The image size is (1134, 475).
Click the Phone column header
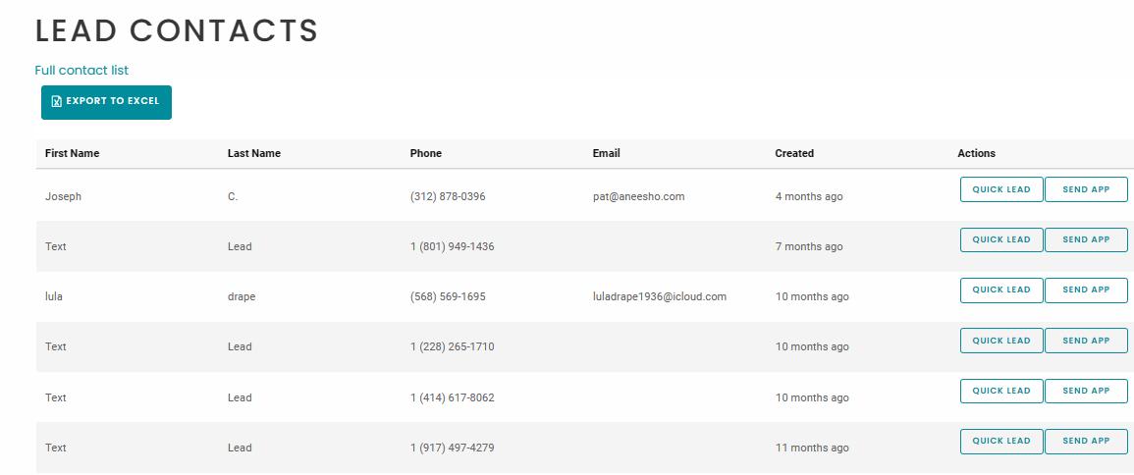(x=425, y=153)
